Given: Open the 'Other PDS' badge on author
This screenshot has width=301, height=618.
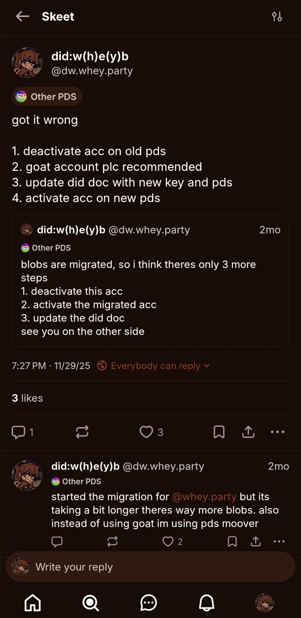Looking at the screenshot, I should coord(47,97).
